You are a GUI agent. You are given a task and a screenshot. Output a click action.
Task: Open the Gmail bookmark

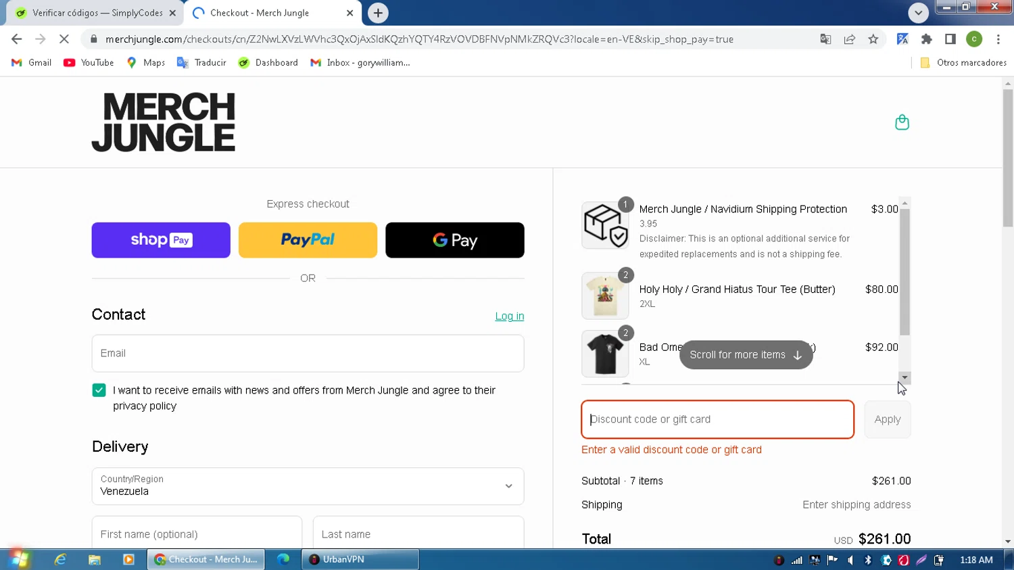(31, 62)
